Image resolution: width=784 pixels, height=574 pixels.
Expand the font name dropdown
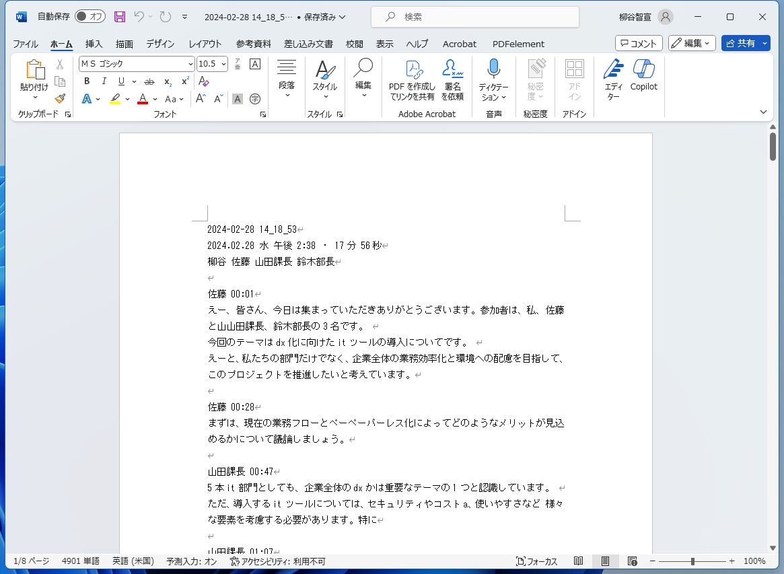190,64
